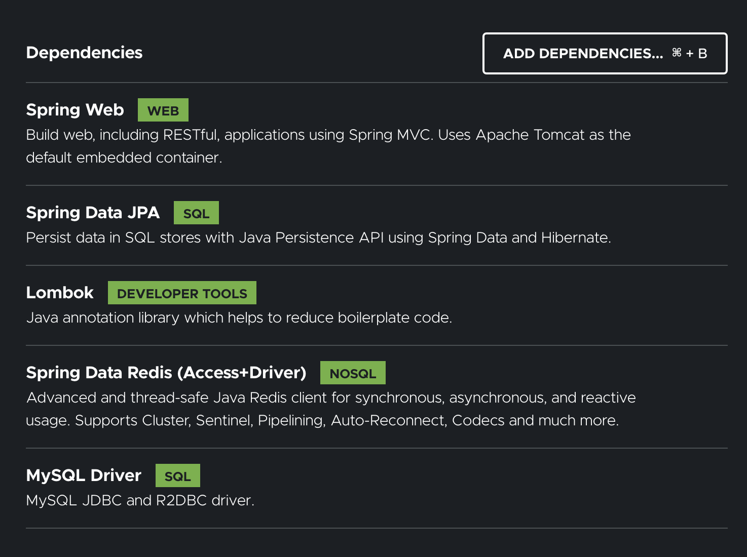The width and height of the screenshot is (747, 557).
Task: Click the Lombok description about boilerplate code
Action: (x=239, y=318)
